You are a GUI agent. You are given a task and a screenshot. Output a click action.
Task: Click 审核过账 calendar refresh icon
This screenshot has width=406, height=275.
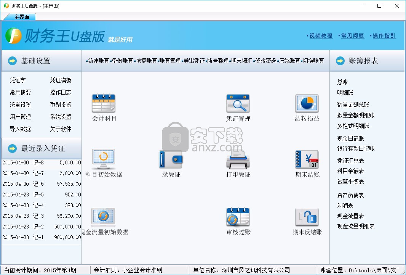tap(238, 217)
